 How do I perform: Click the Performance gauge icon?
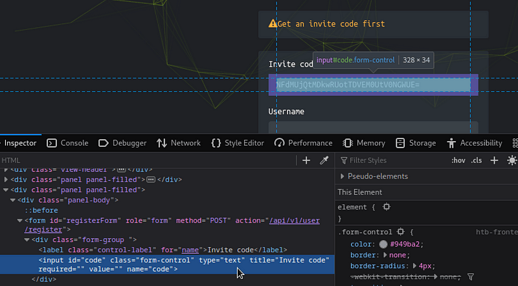coord(280,143)
